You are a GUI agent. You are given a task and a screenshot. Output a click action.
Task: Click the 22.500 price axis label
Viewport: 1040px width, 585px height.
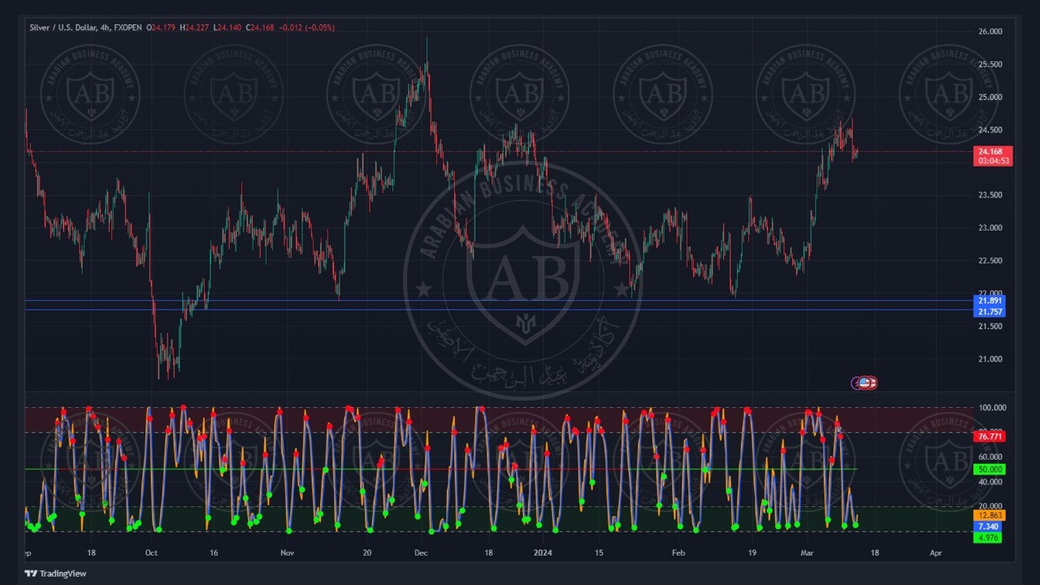tap(990, 261)
